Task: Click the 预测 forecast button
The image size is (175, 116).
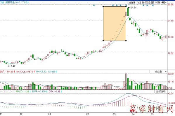Action: pyautogui.click(x=158, y=2)
